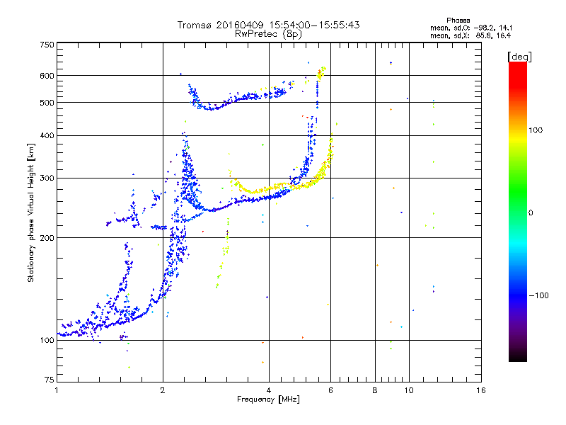Click the y-axis '600' tick label
566x425 pixels.
point(47,76)
